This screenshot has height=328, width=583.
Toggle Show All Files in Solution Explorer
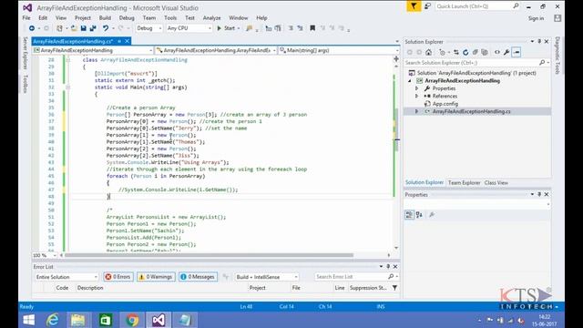click(x=485, y=53)
